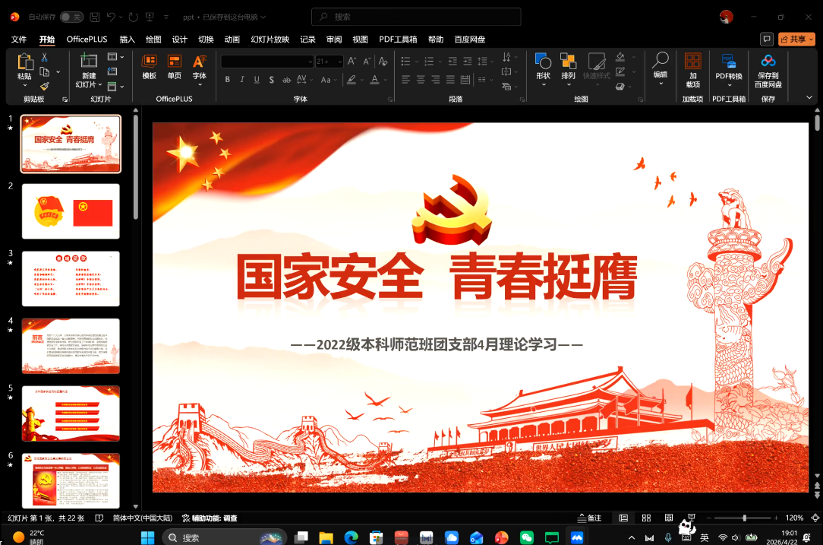Switch to the 幻灯片放映 tab
This screenshot has height=545, width=823.
pos(270,40)
